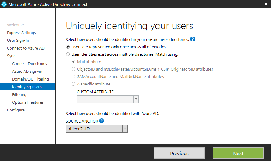Viewport: 271px width, 161px height.
Task: Navigate to Connect Directories step
Action: point(29,64)
